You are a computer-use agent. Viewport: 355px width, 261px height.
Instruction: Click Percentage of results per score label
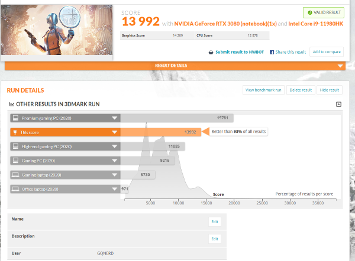(304, 194)
